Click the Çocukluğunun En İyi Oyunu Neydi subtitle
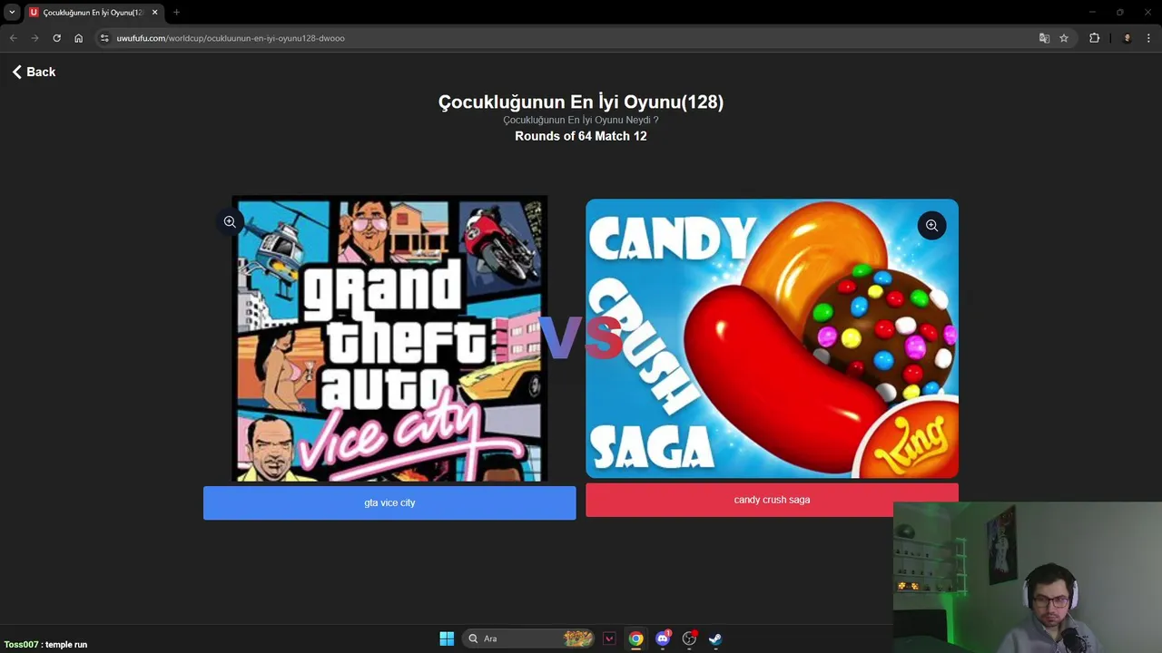 pos(581,120)
